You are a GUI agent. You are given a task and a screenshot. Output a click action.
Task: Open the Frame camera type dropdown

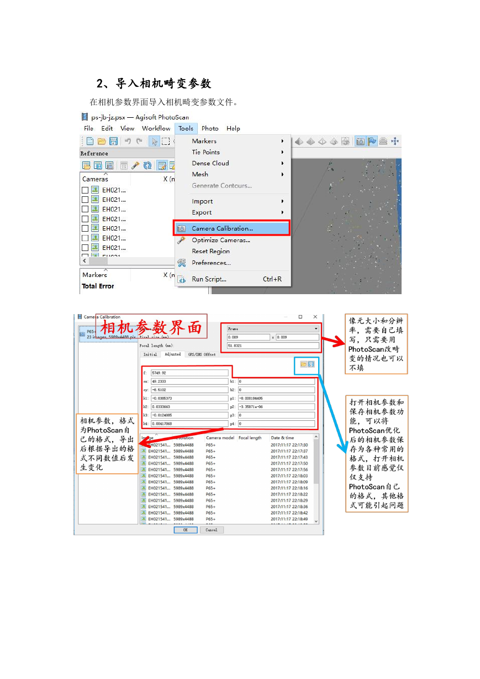pyautogui.click(x=273, y=328)
